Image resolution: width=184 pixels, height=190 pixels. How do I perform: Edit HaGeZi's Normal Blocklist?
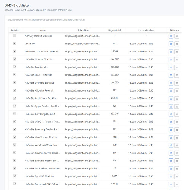pos(171,60)
